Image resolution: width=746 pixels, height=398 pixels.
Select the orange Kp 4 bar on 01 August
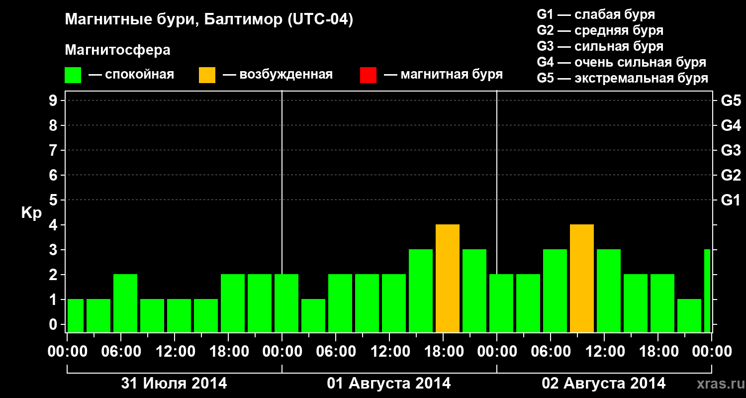(448, 279)
